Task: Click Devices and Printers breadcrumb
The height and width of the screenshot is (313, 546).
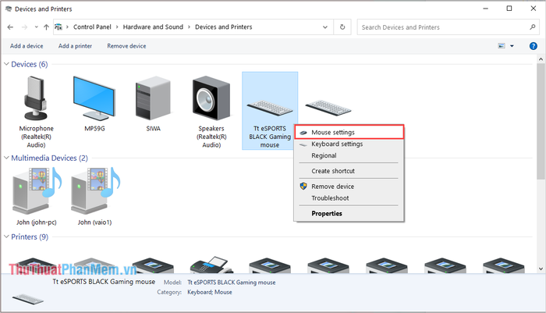Action: [223, 27]
